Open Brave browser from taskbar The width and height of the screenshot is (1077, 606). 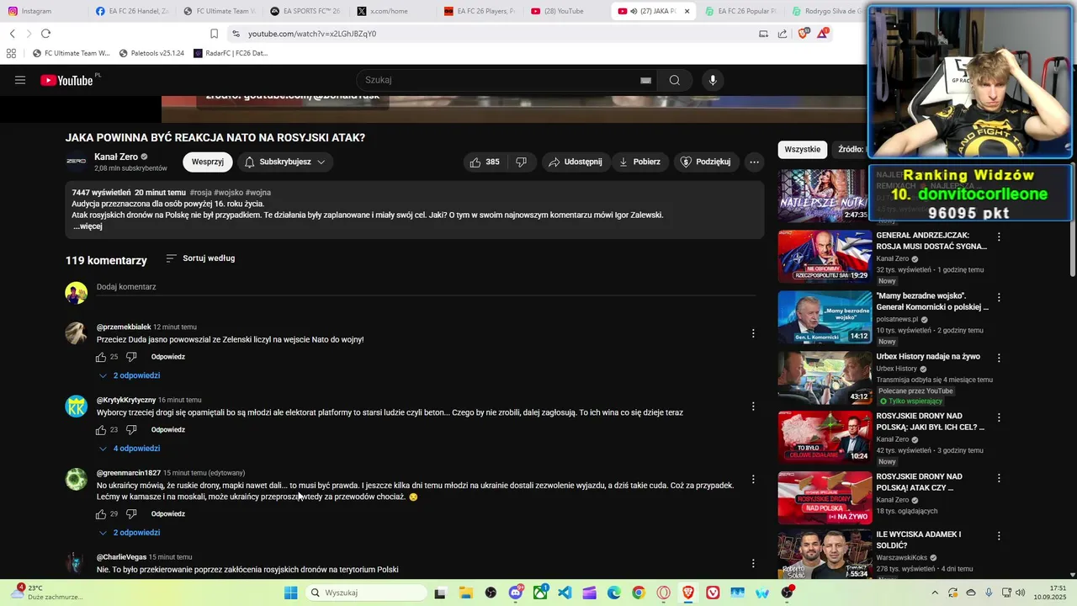coord(688,593)
